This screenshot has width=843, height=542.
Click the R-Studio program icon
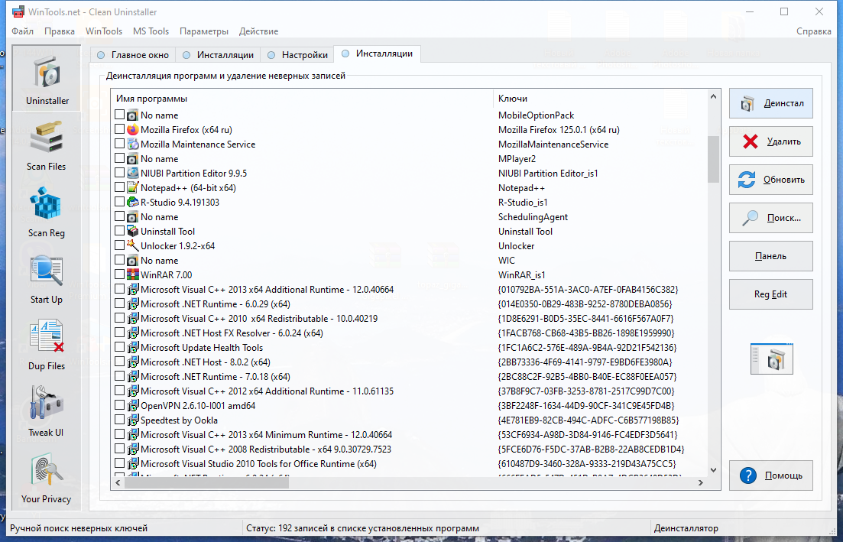[x=133, y=202]
